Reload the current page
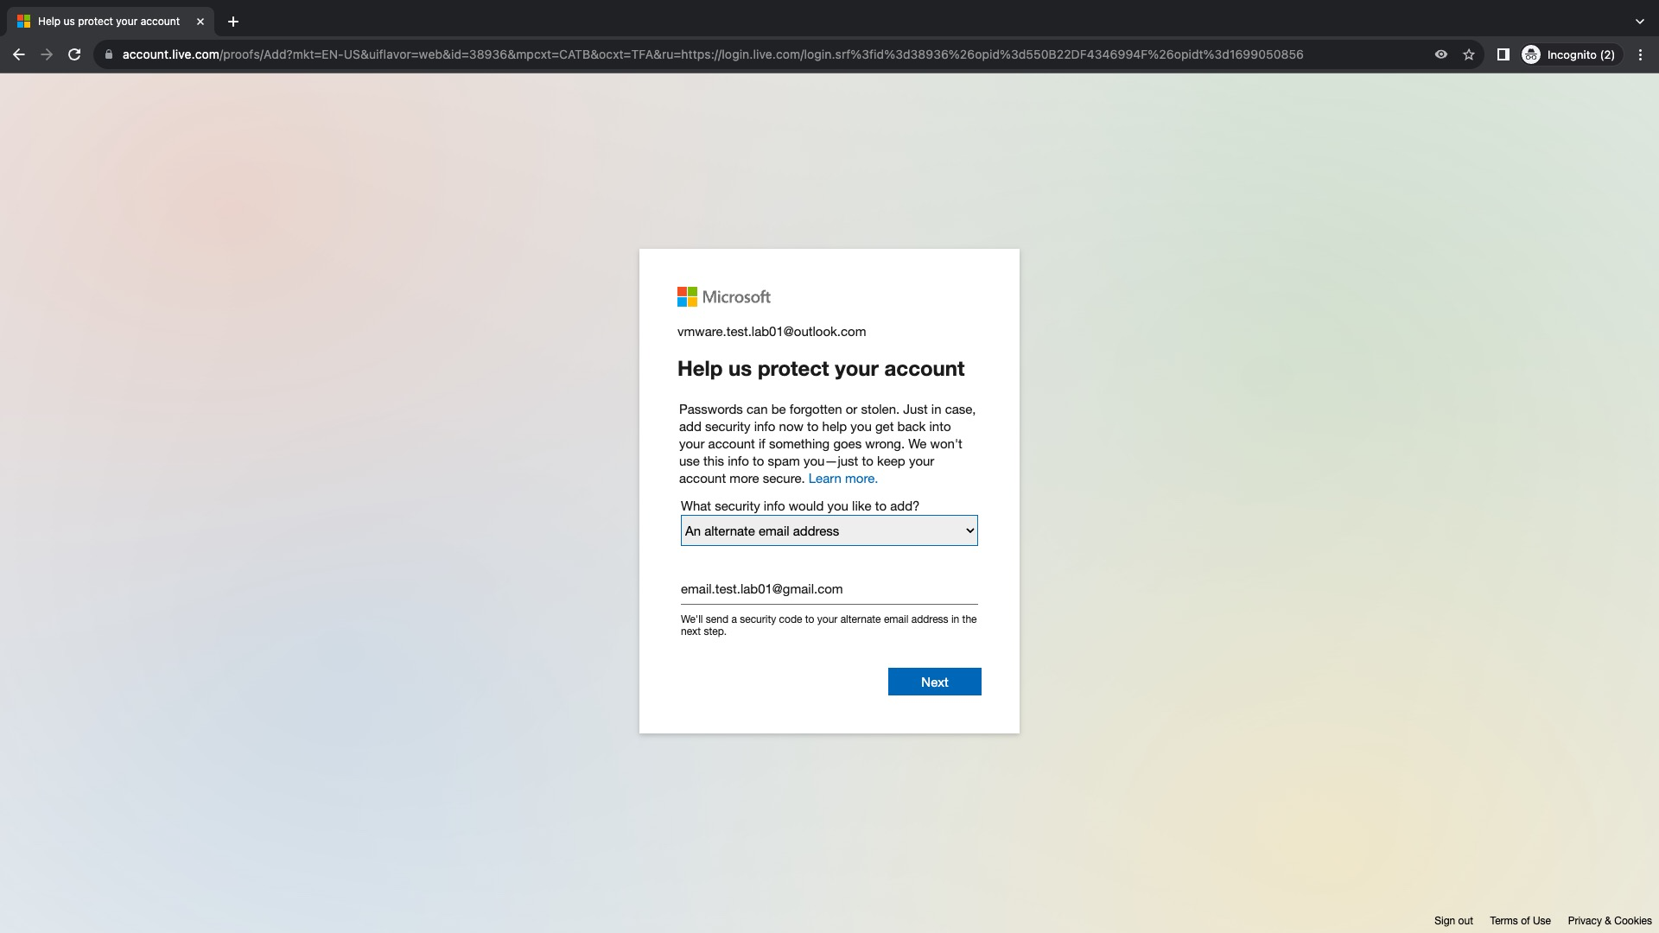 click(75, 54)
